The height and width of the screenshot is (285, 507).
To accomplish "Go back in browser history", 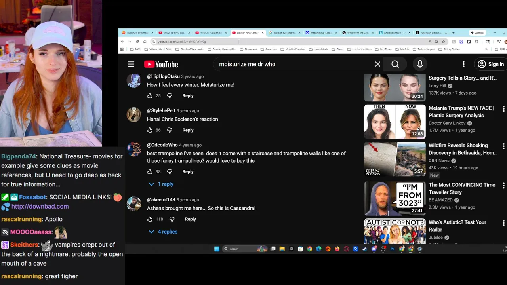I will coord(122,42).
